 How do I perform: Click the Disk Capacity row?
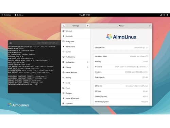pos(121,77)
